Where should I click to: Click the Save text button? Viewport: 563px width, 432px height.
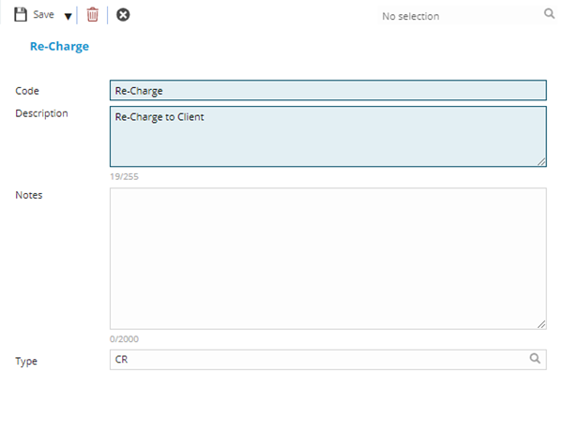[x=43, y=15]
